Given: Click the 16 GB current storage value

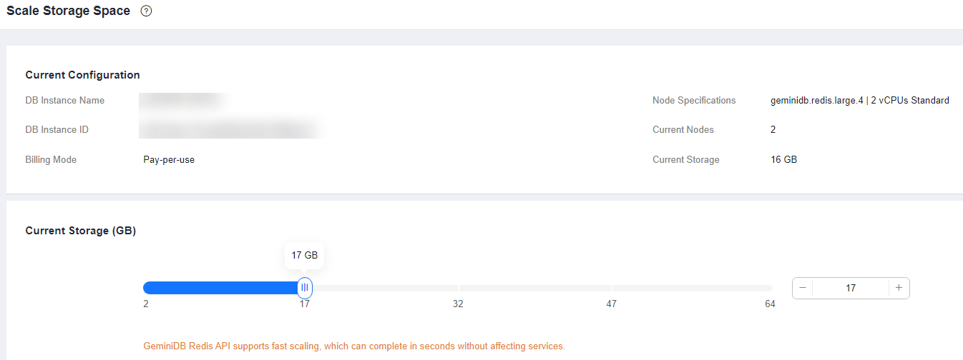Looking at the screenshot, I should (779, 160).
